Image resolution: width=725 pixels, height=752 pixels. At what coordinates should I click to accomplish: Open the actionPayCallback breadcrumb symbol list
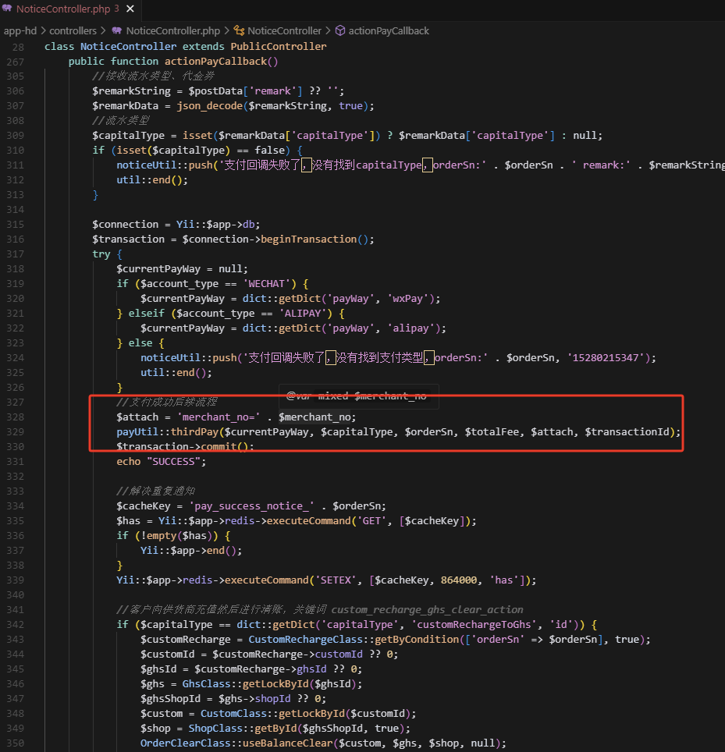[389, 30]
